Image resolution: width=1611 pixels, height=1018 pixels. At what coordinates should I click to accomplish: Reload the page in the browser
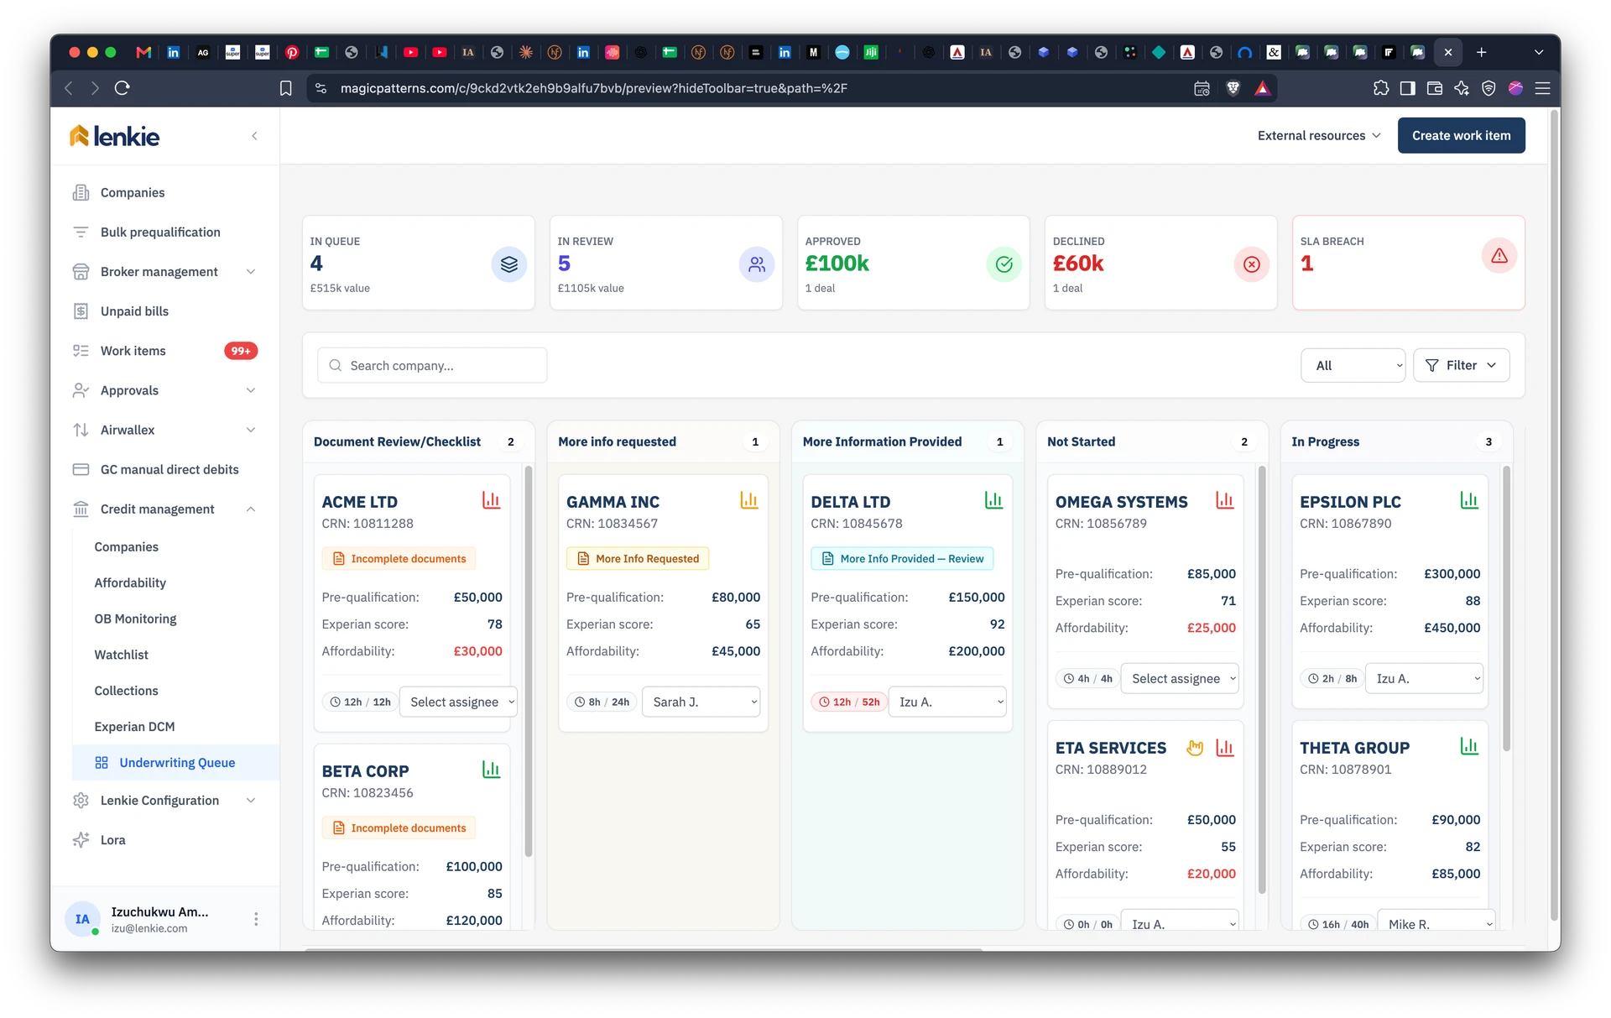click(x=123, y=88)
